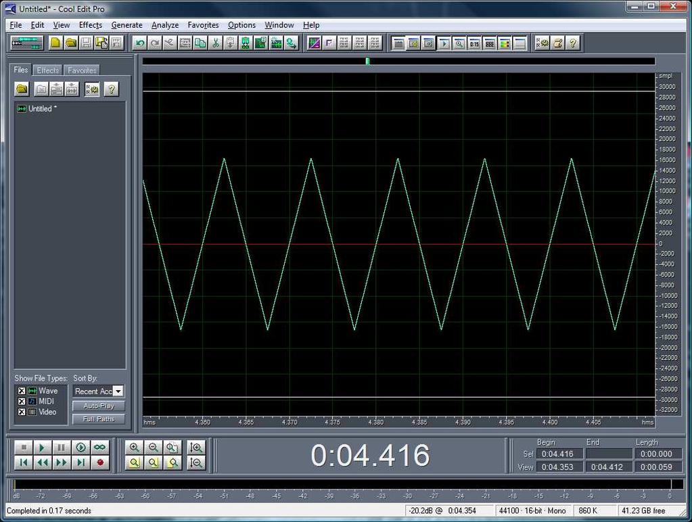
Task: Click the Rewind transport button
Action: click(43, 462)
